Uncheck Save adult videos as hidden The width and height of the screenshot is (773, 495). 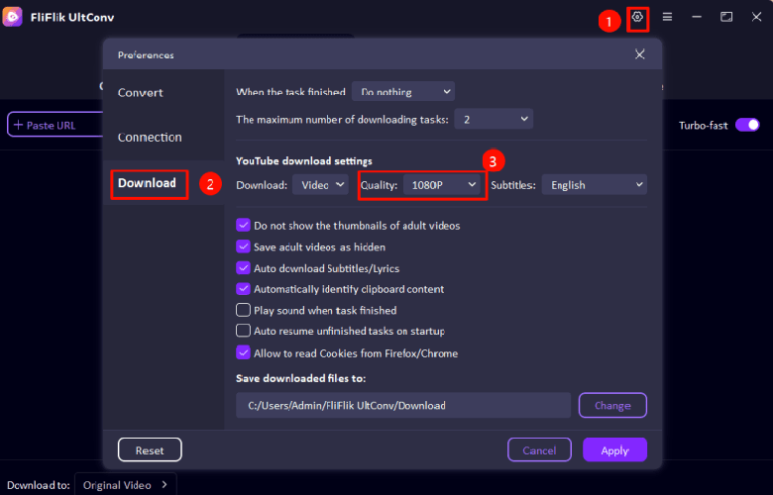tap(243, 247)
